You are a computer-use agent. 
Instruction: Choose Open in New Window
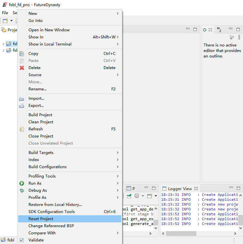pyautogui.click(x=70, y=30)
